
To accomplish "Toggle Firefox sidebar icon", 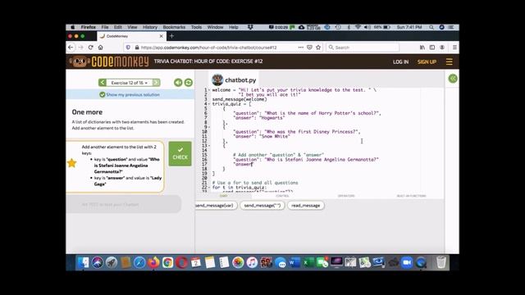I will pyautogui.click(x=432, y=48).
